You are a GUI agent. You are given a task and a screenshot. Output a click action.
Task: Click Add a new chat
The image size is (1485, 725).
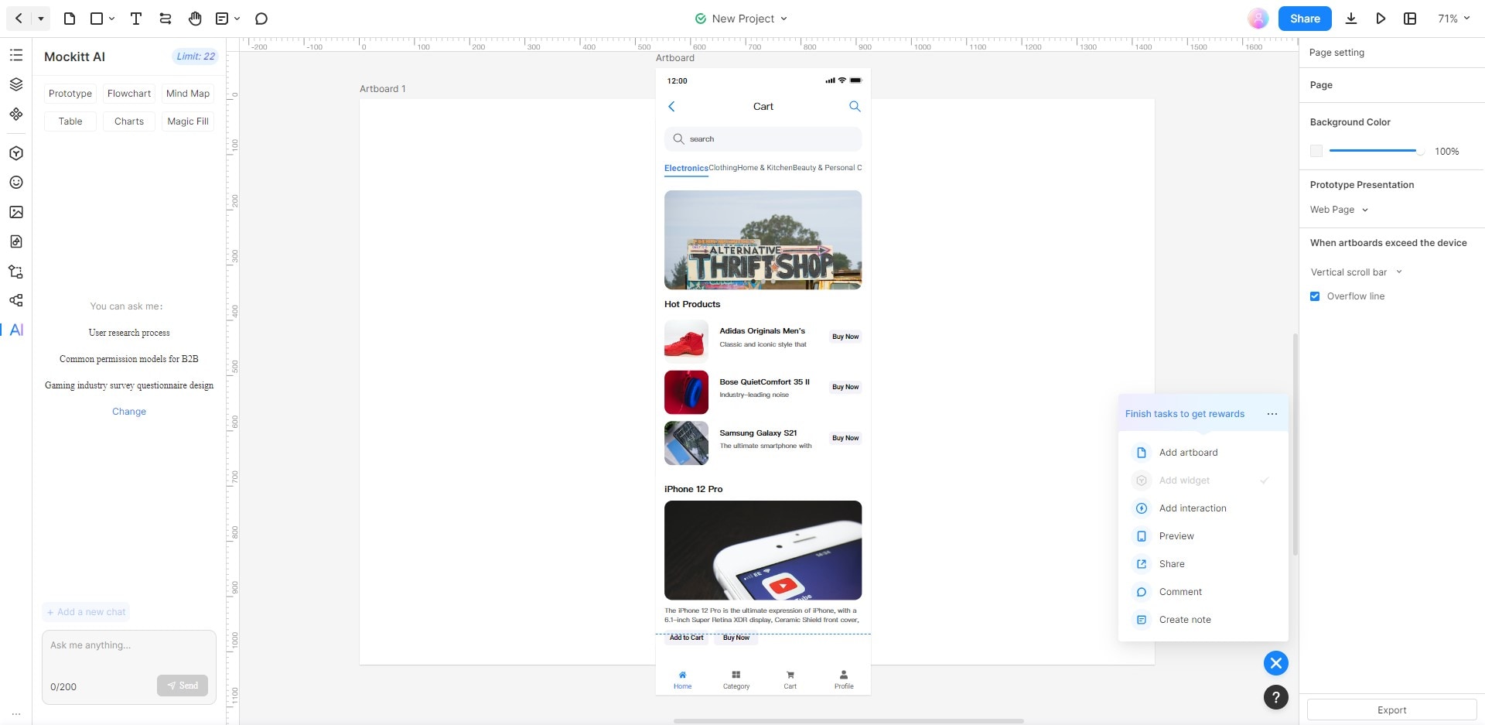coord(86,612)
